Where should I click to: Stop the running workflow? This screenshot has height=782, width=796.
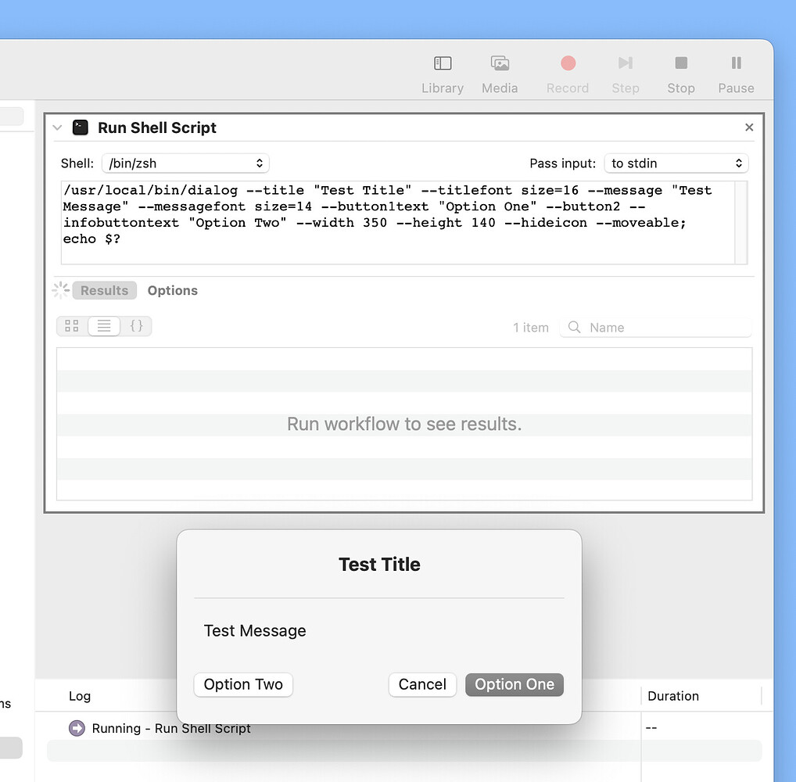[x=680, y=70]
